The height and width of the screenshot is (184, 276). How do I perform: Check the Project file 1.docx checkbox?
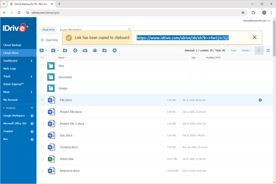click(x=42, y=123)
